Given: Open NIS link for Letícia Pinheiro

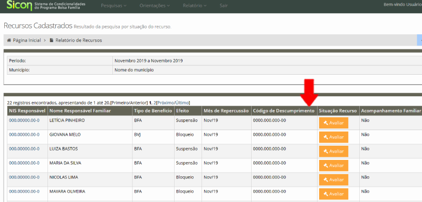Looking at the screenshot, I should (24, 120).
